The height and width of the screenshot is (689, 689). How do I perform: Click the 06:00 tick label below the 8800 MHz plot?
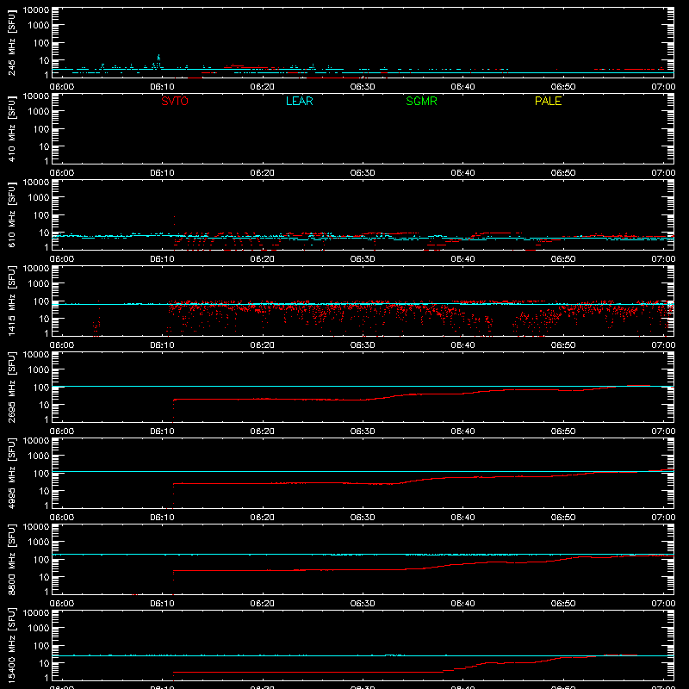[x=62, y=604]
